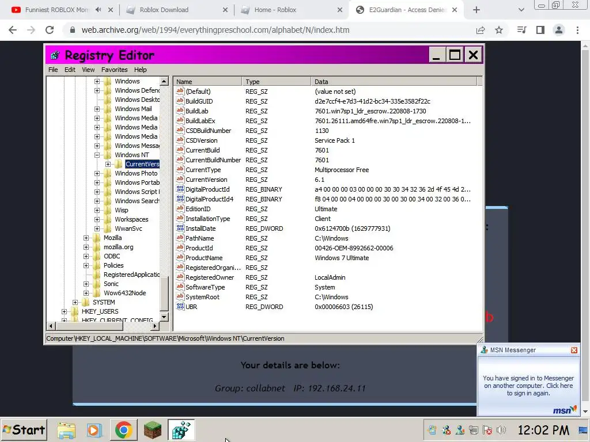Viewport: 590px width, 442px height.
Task: Open the Edit menu in Registry Editor
Action: [70, 70]
